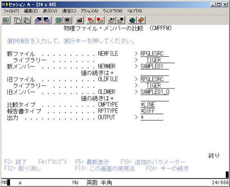
Task: Click the new file library field TIGER
Action: (x=161, y=60)
